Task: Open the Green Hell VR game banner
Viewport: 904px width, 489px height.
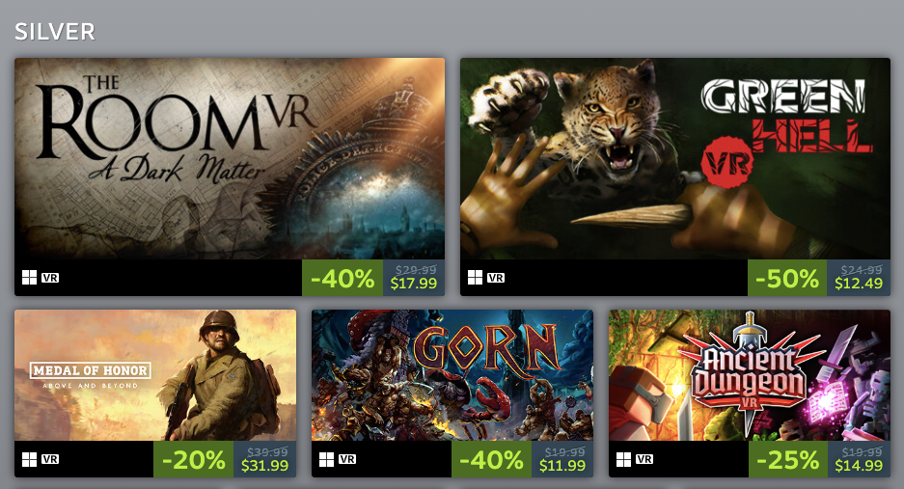Action: coord(675,158)
